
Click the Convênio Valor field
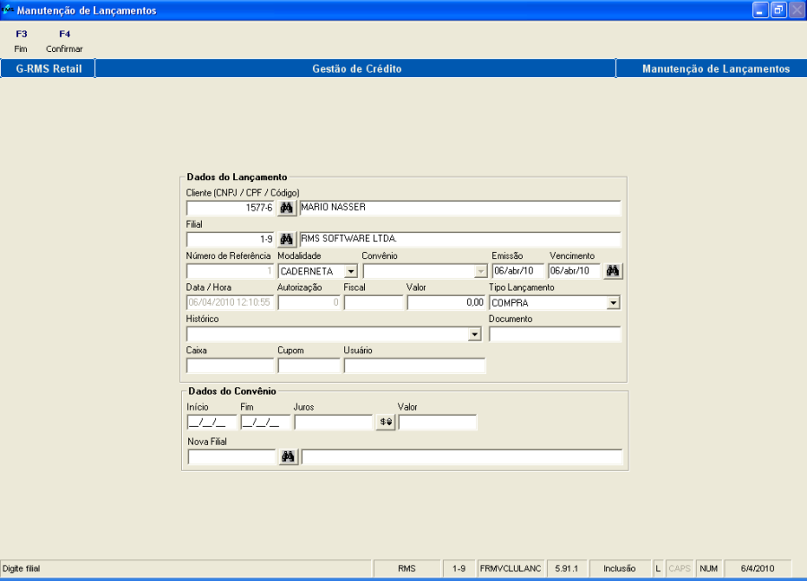[x=438, y=422]
